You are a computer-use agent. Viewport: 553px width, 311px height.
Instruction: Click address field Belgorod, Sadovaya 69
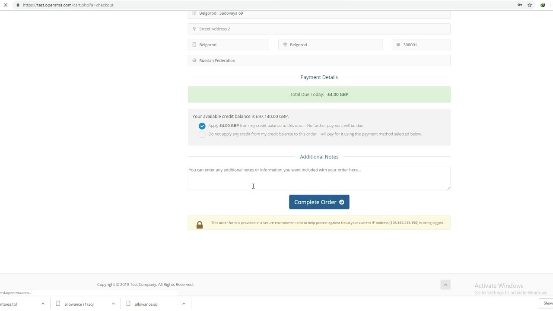click(x=319, y=14)
